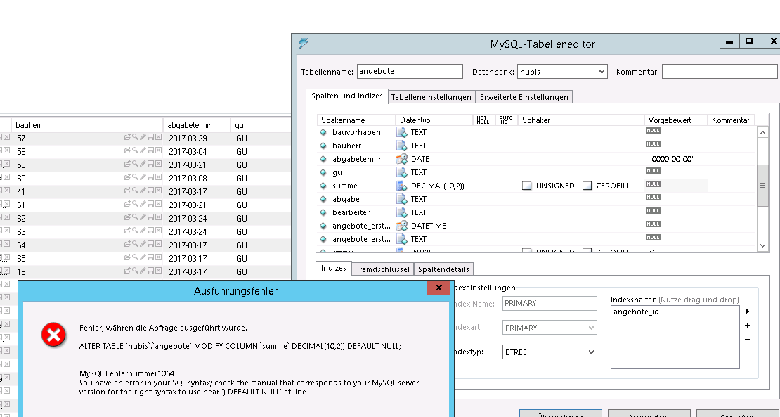This screenshot has height=417, width=780.
Task: Click the DECIMAL datatype icon for summe
Action: [x=402, y=186]
